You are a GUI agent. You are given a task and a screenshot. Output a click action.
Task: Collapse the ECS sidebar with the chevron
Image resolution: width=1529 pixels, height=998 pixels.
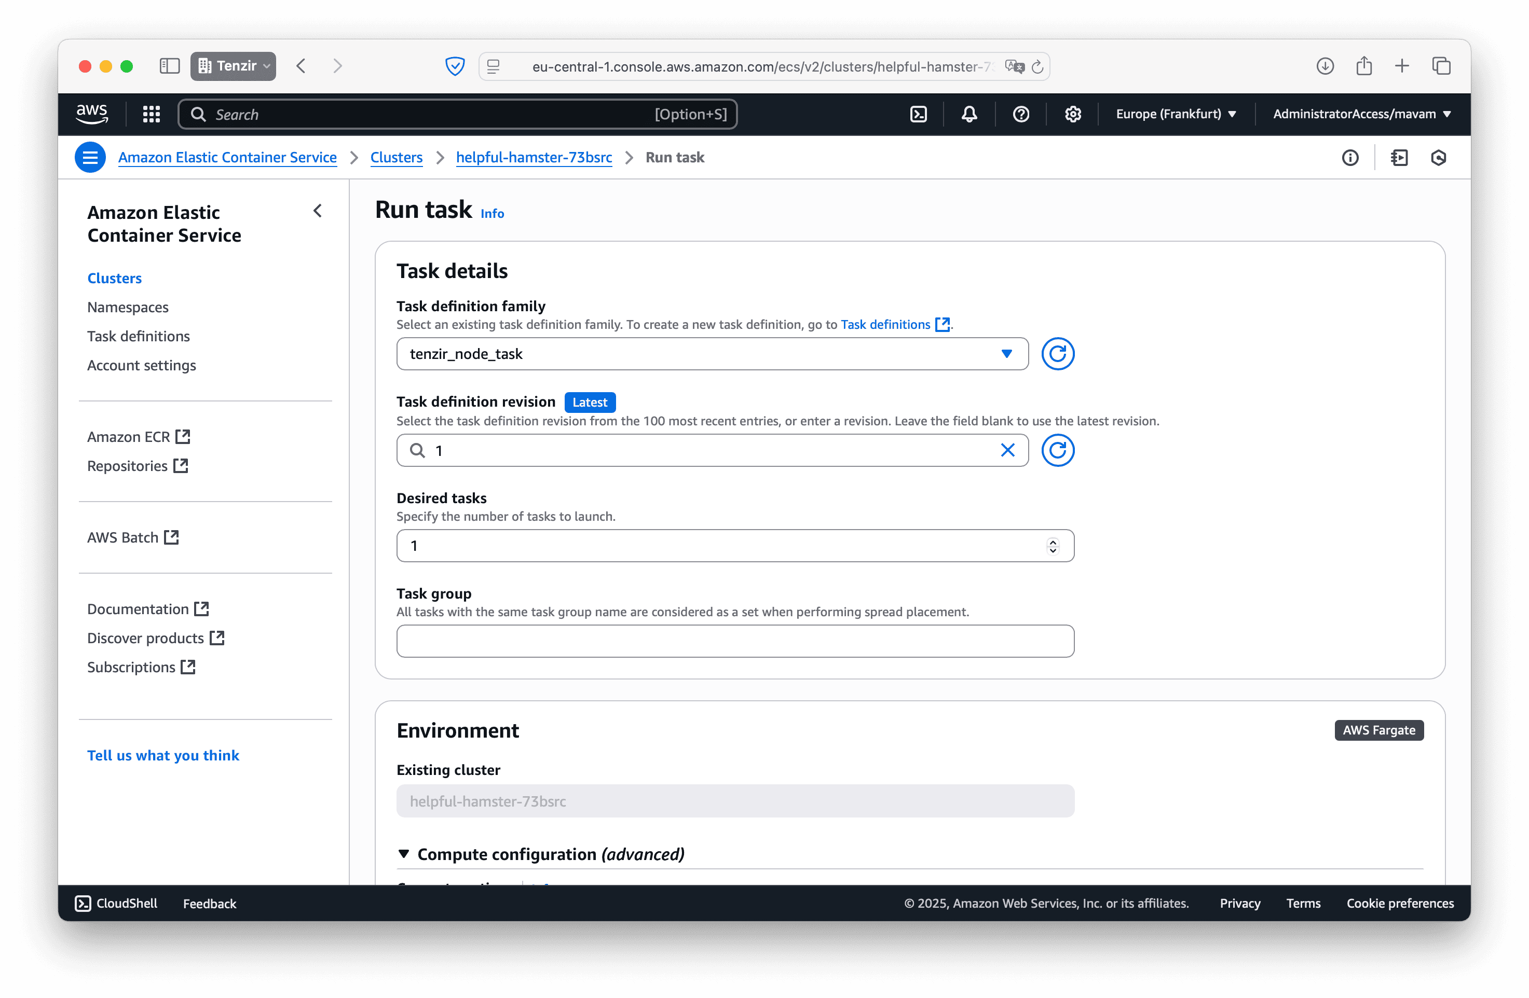pyautogui.click(x=318, y=211)
